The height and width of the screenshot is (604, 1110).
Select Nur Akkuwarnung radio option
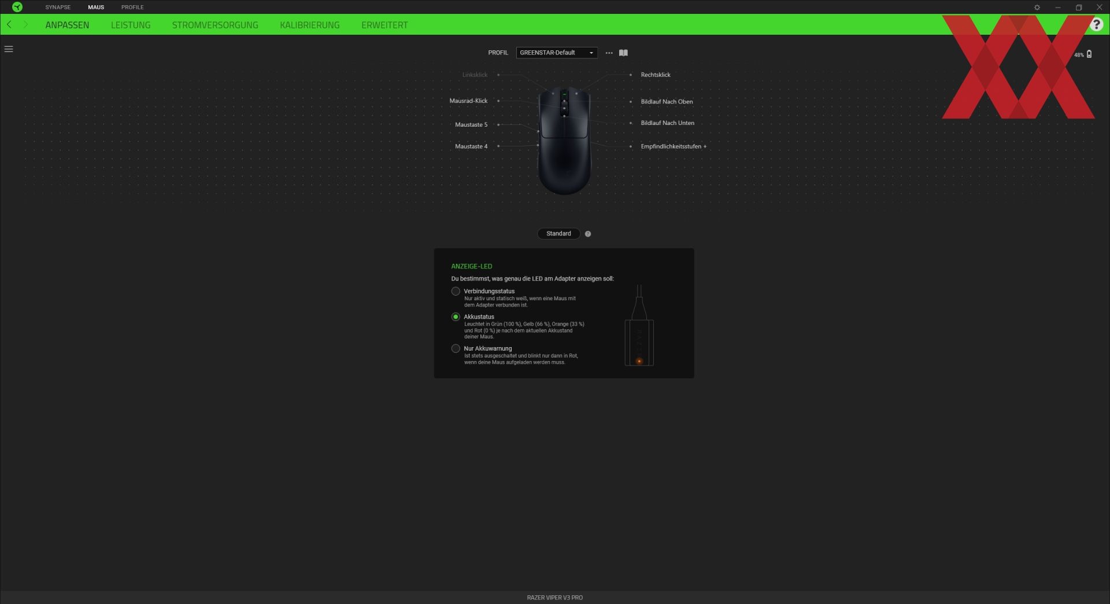click(456, 348)
